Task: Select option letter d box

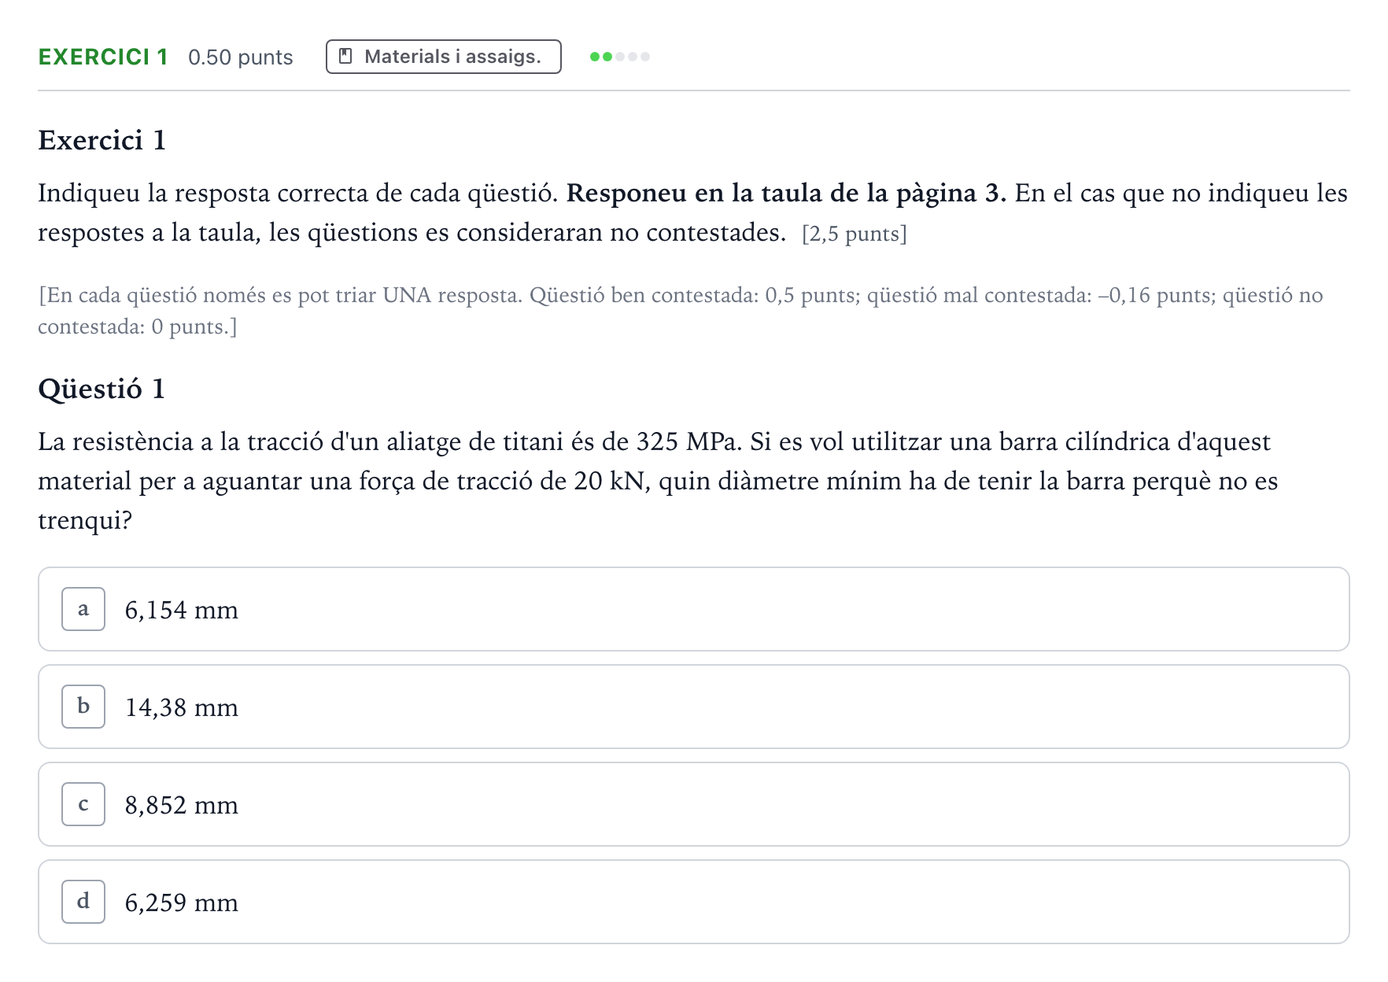Action: pos(83,902)
